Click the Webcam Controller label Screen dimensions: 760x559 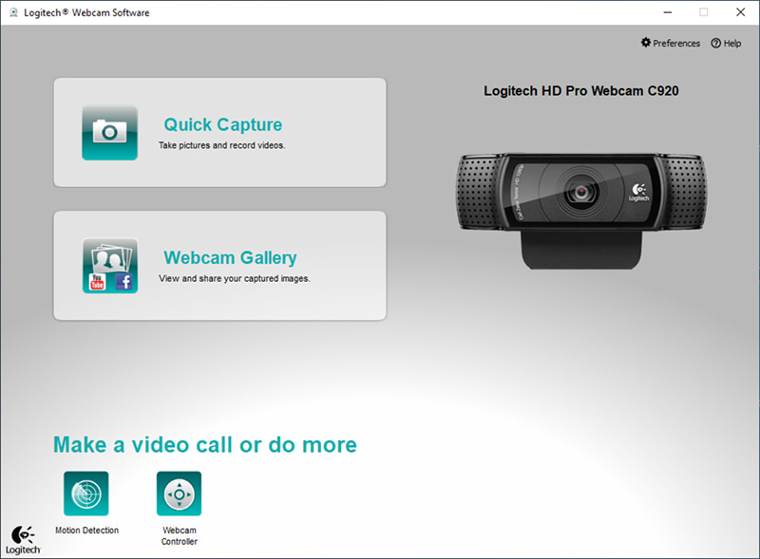pyautogui.click(x=179, y=536)
